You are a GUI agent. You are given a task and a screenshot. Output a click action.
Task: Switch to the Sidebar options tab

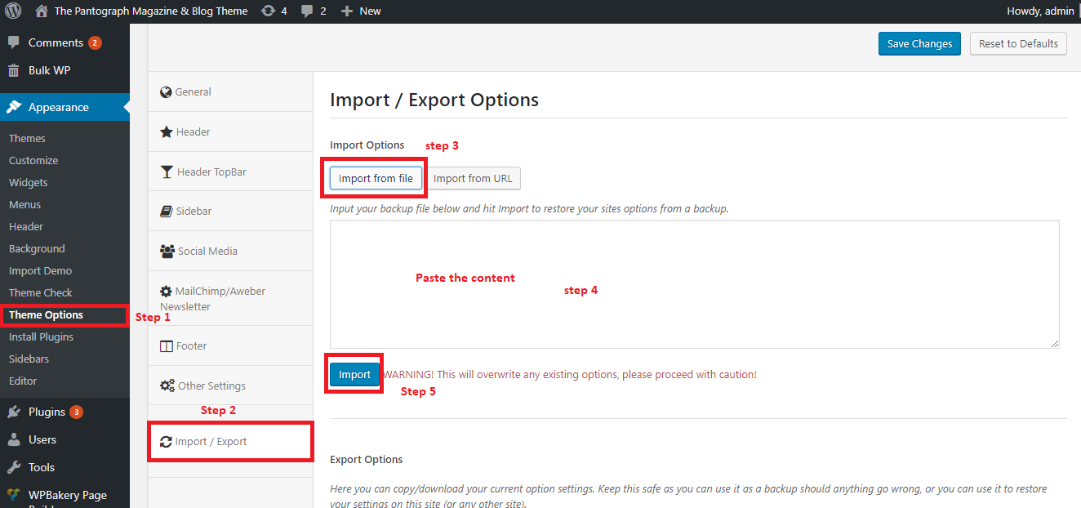coord(194,212)
